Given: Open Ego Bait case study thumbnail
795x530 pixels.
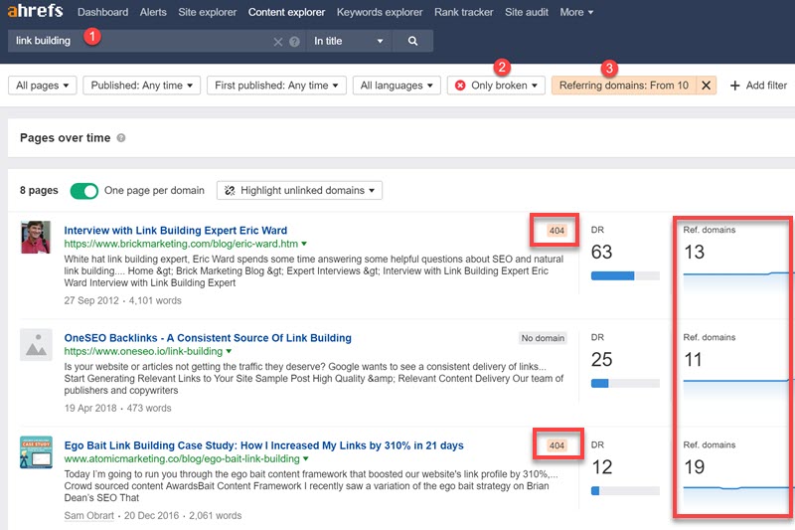Looking at the screenshot, I should click(x=36, y=451).
